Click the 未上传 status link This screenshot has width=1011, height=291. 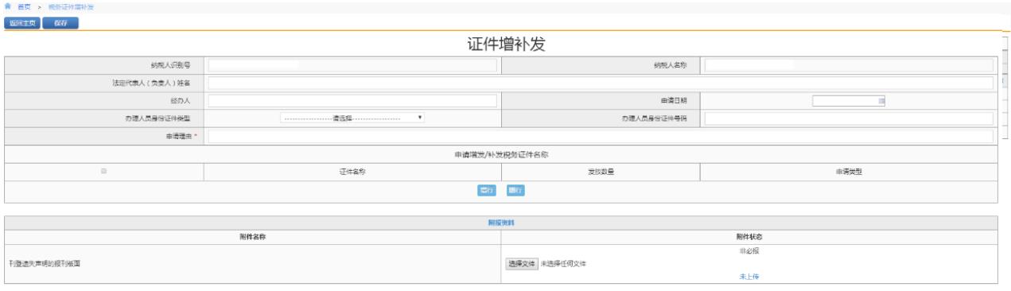tap(749, 277)
